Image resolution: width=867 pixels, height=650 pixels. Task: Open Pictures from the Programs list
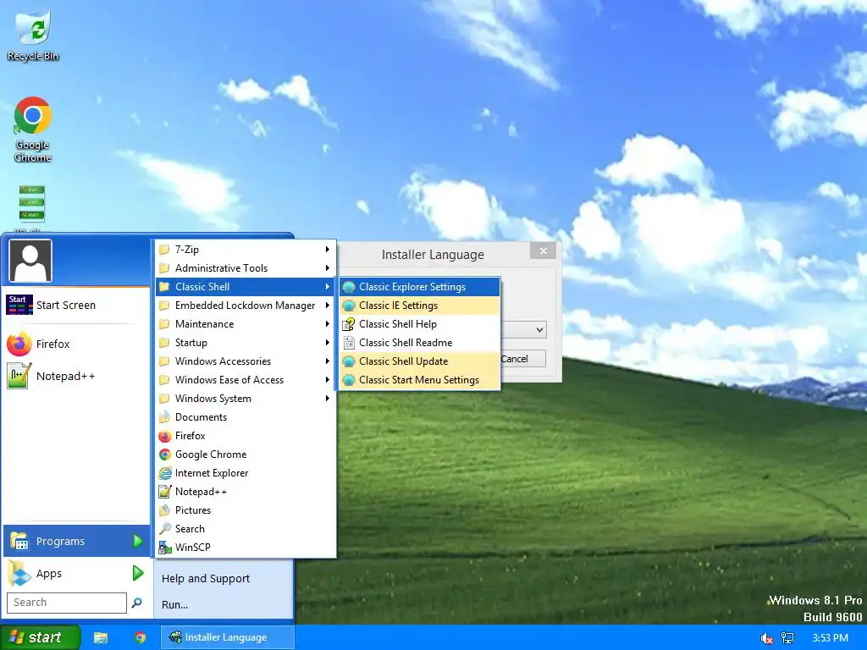point(246,510)
